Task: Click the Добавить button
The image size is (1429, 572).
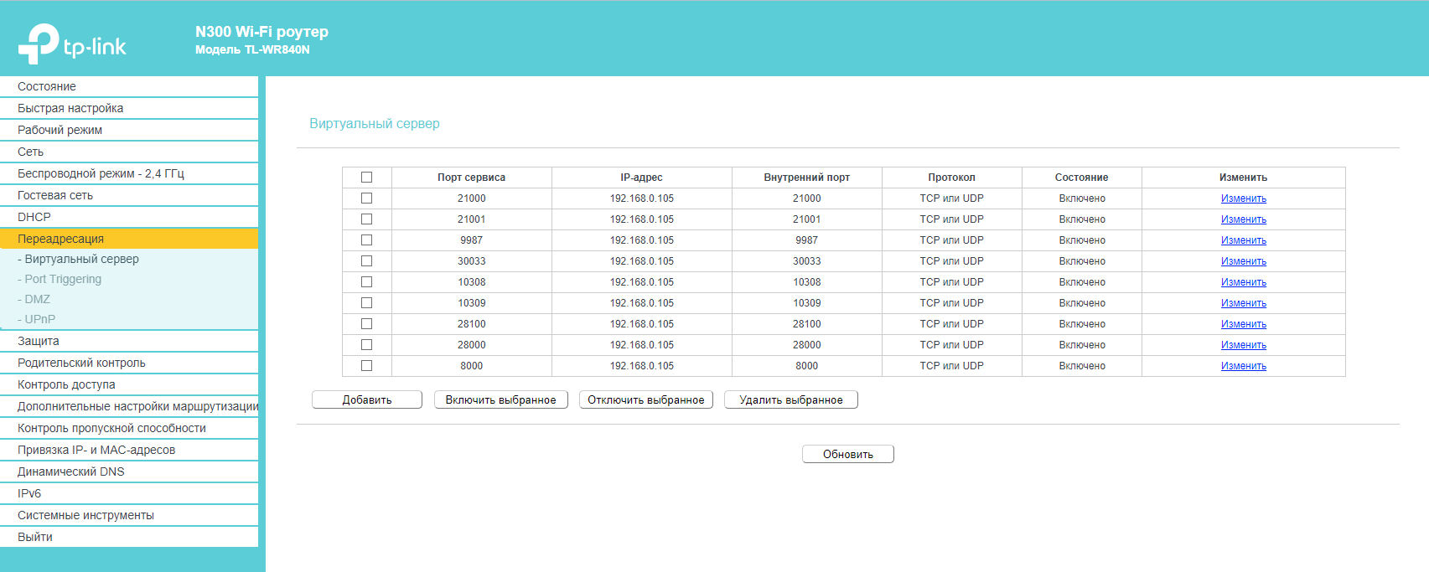Action: coord(367,399)
